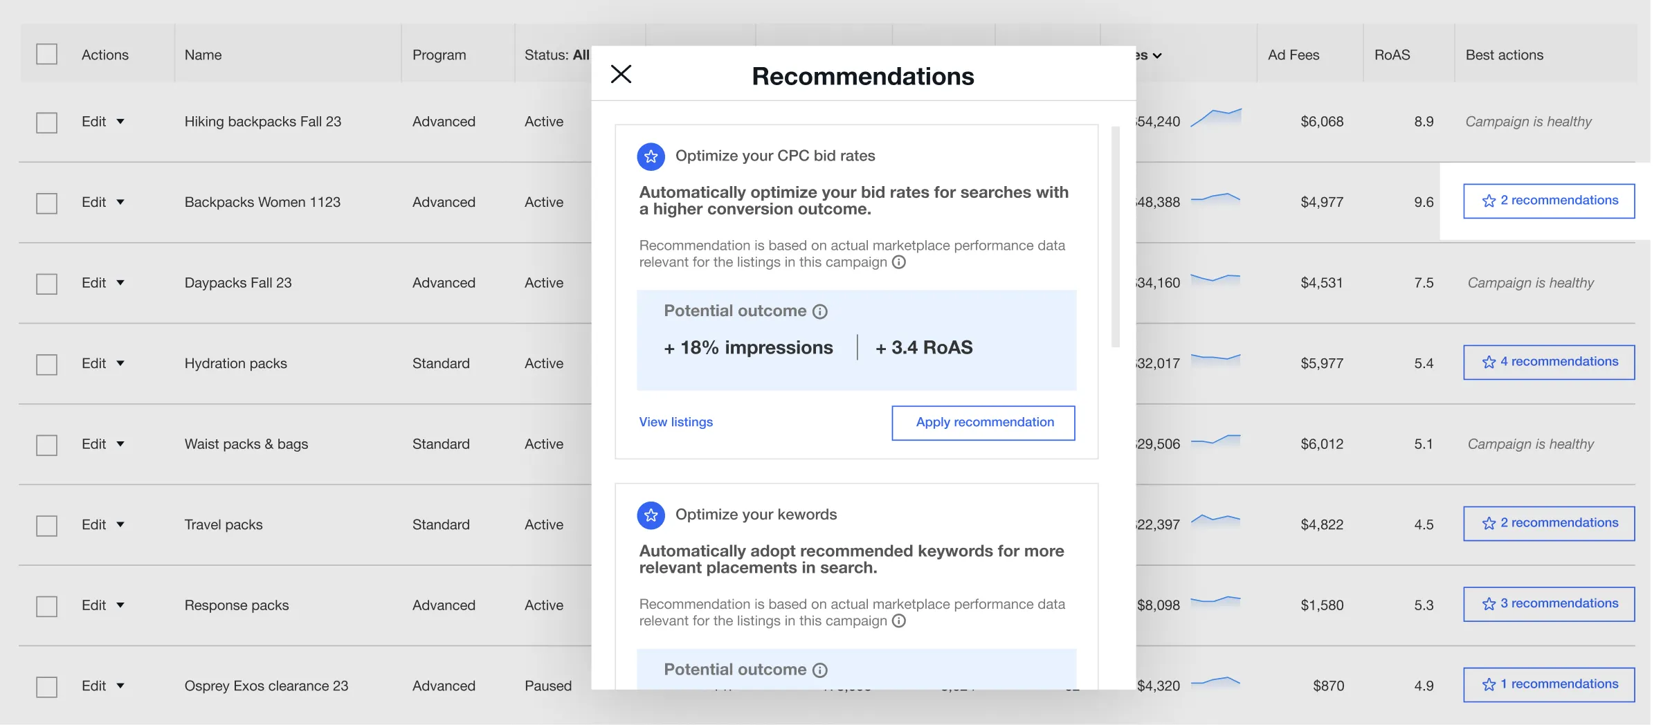Click RoAS value 9.6

point(1424,202)
